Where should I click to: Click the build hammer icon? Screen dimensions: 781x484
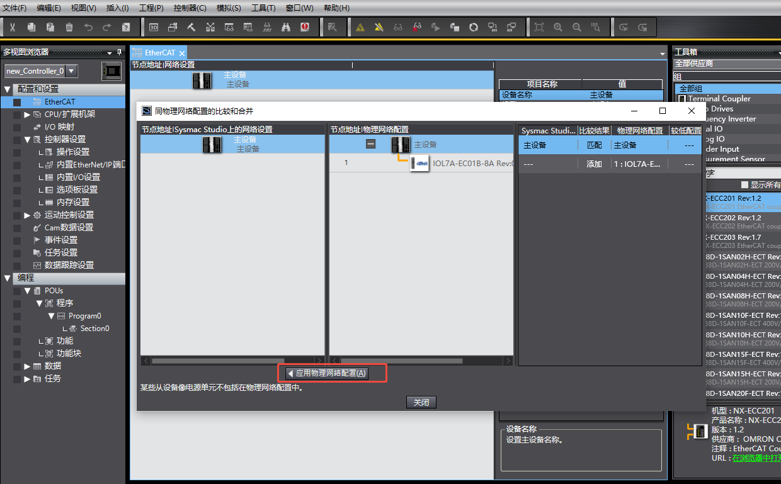click(191, 27)
